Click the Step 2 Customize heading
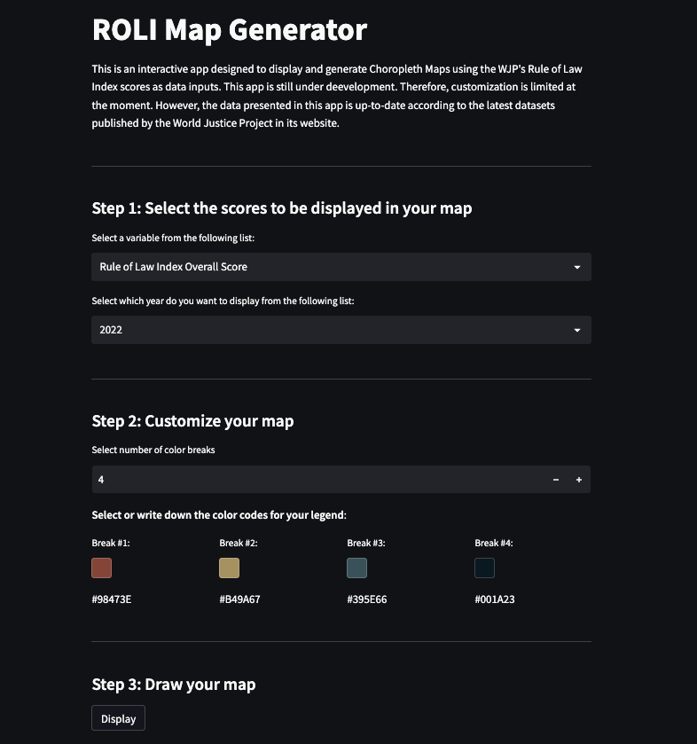697x744 pixels. [x=192, y=421]
